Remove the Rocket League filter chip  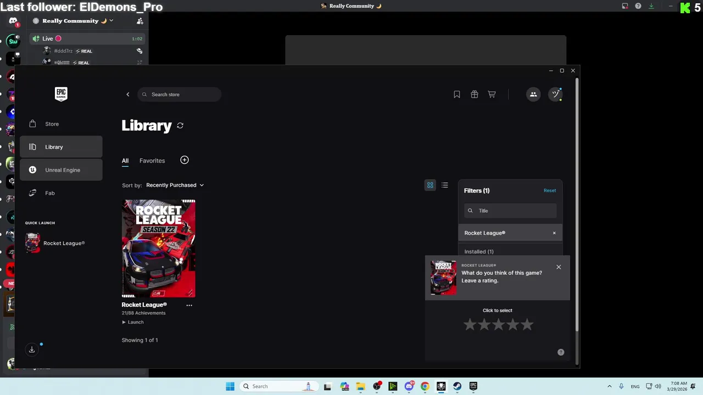click(x=554, y=233)
